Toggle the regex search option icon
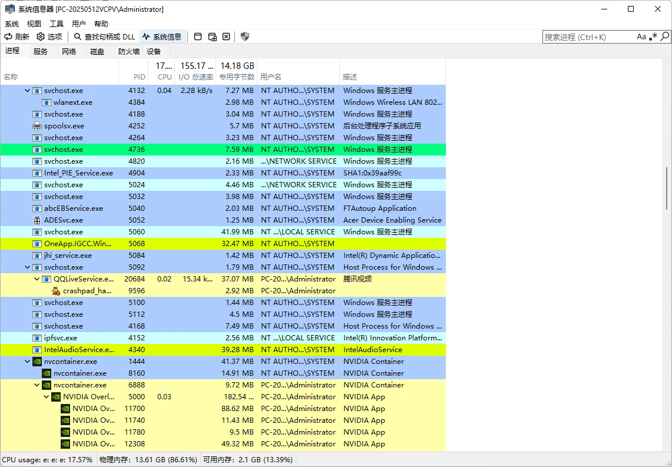Viewport: 672px width, 467px height. (653, 37)
